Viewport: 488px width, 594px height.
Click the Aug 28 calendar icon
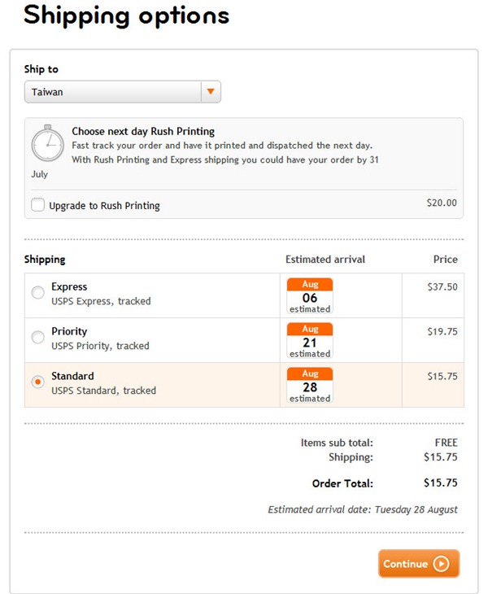click(310, 386)
